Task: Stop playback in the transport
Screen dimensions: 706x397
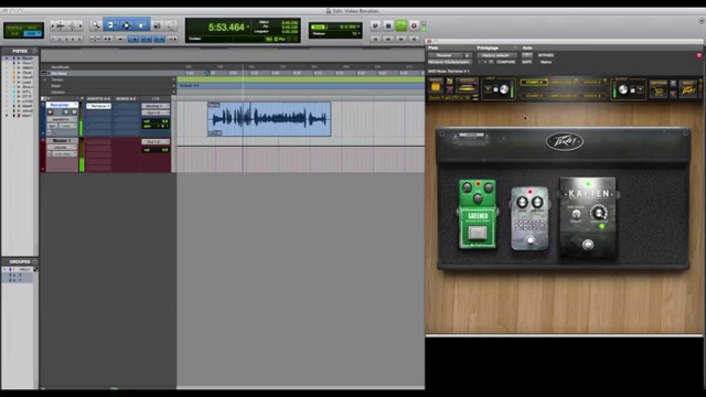Action: tap(388, 25)
